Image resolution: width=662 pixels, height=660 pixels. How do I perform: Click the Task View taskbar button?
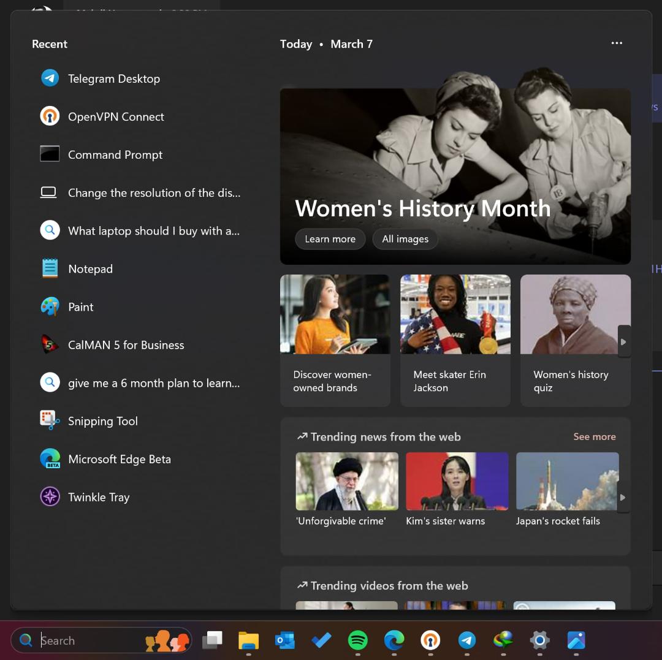(x=212, y=640)
